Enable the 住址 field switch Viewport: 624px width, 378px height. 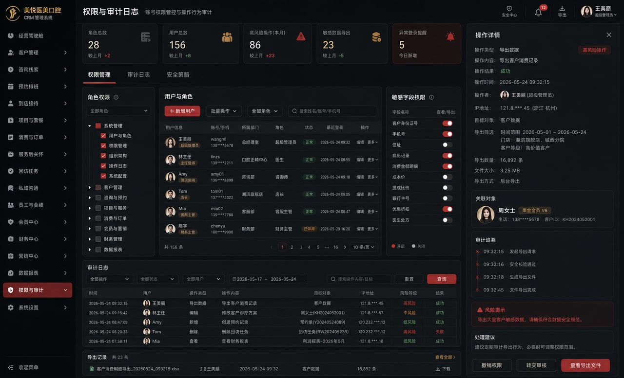(x=447, y=144)
